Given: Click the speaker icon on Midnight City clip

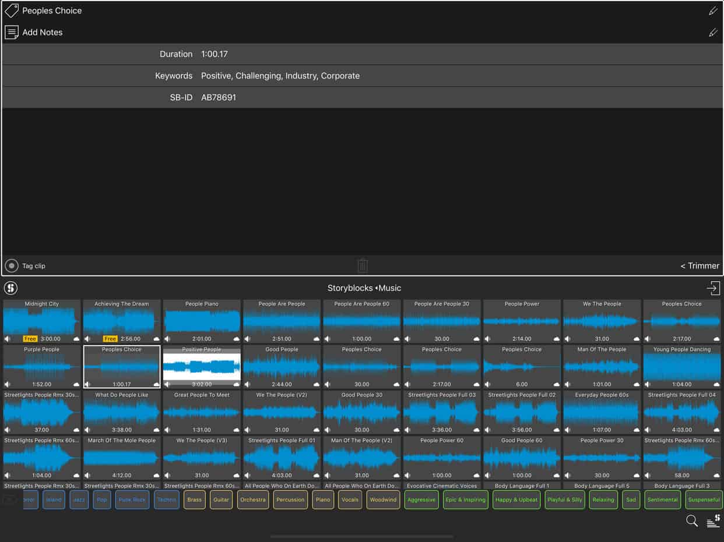Looking at the screenshot, I should 8,338.
